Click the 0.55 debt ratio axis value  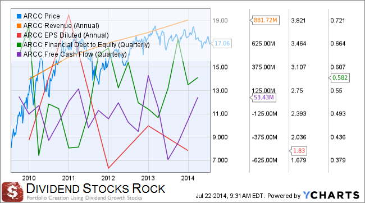tap(336, 90)
